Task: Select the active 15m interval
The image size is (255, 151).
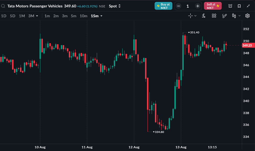Action: click(x=95, y=16)
